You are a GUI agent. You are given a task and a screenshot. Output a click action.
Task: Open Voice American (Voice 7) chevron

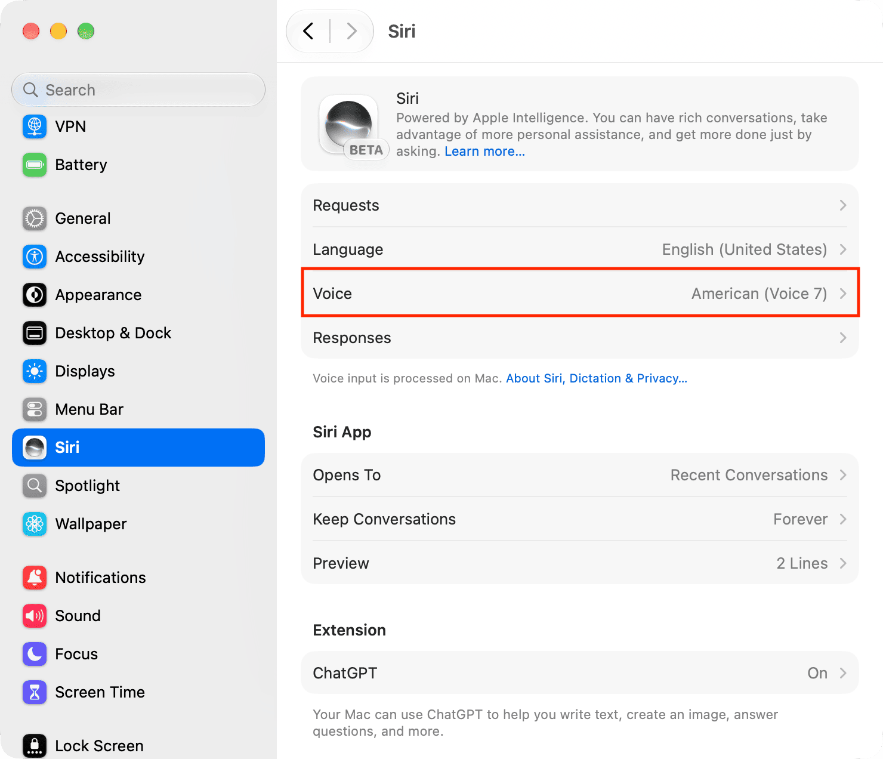point(843,294)
